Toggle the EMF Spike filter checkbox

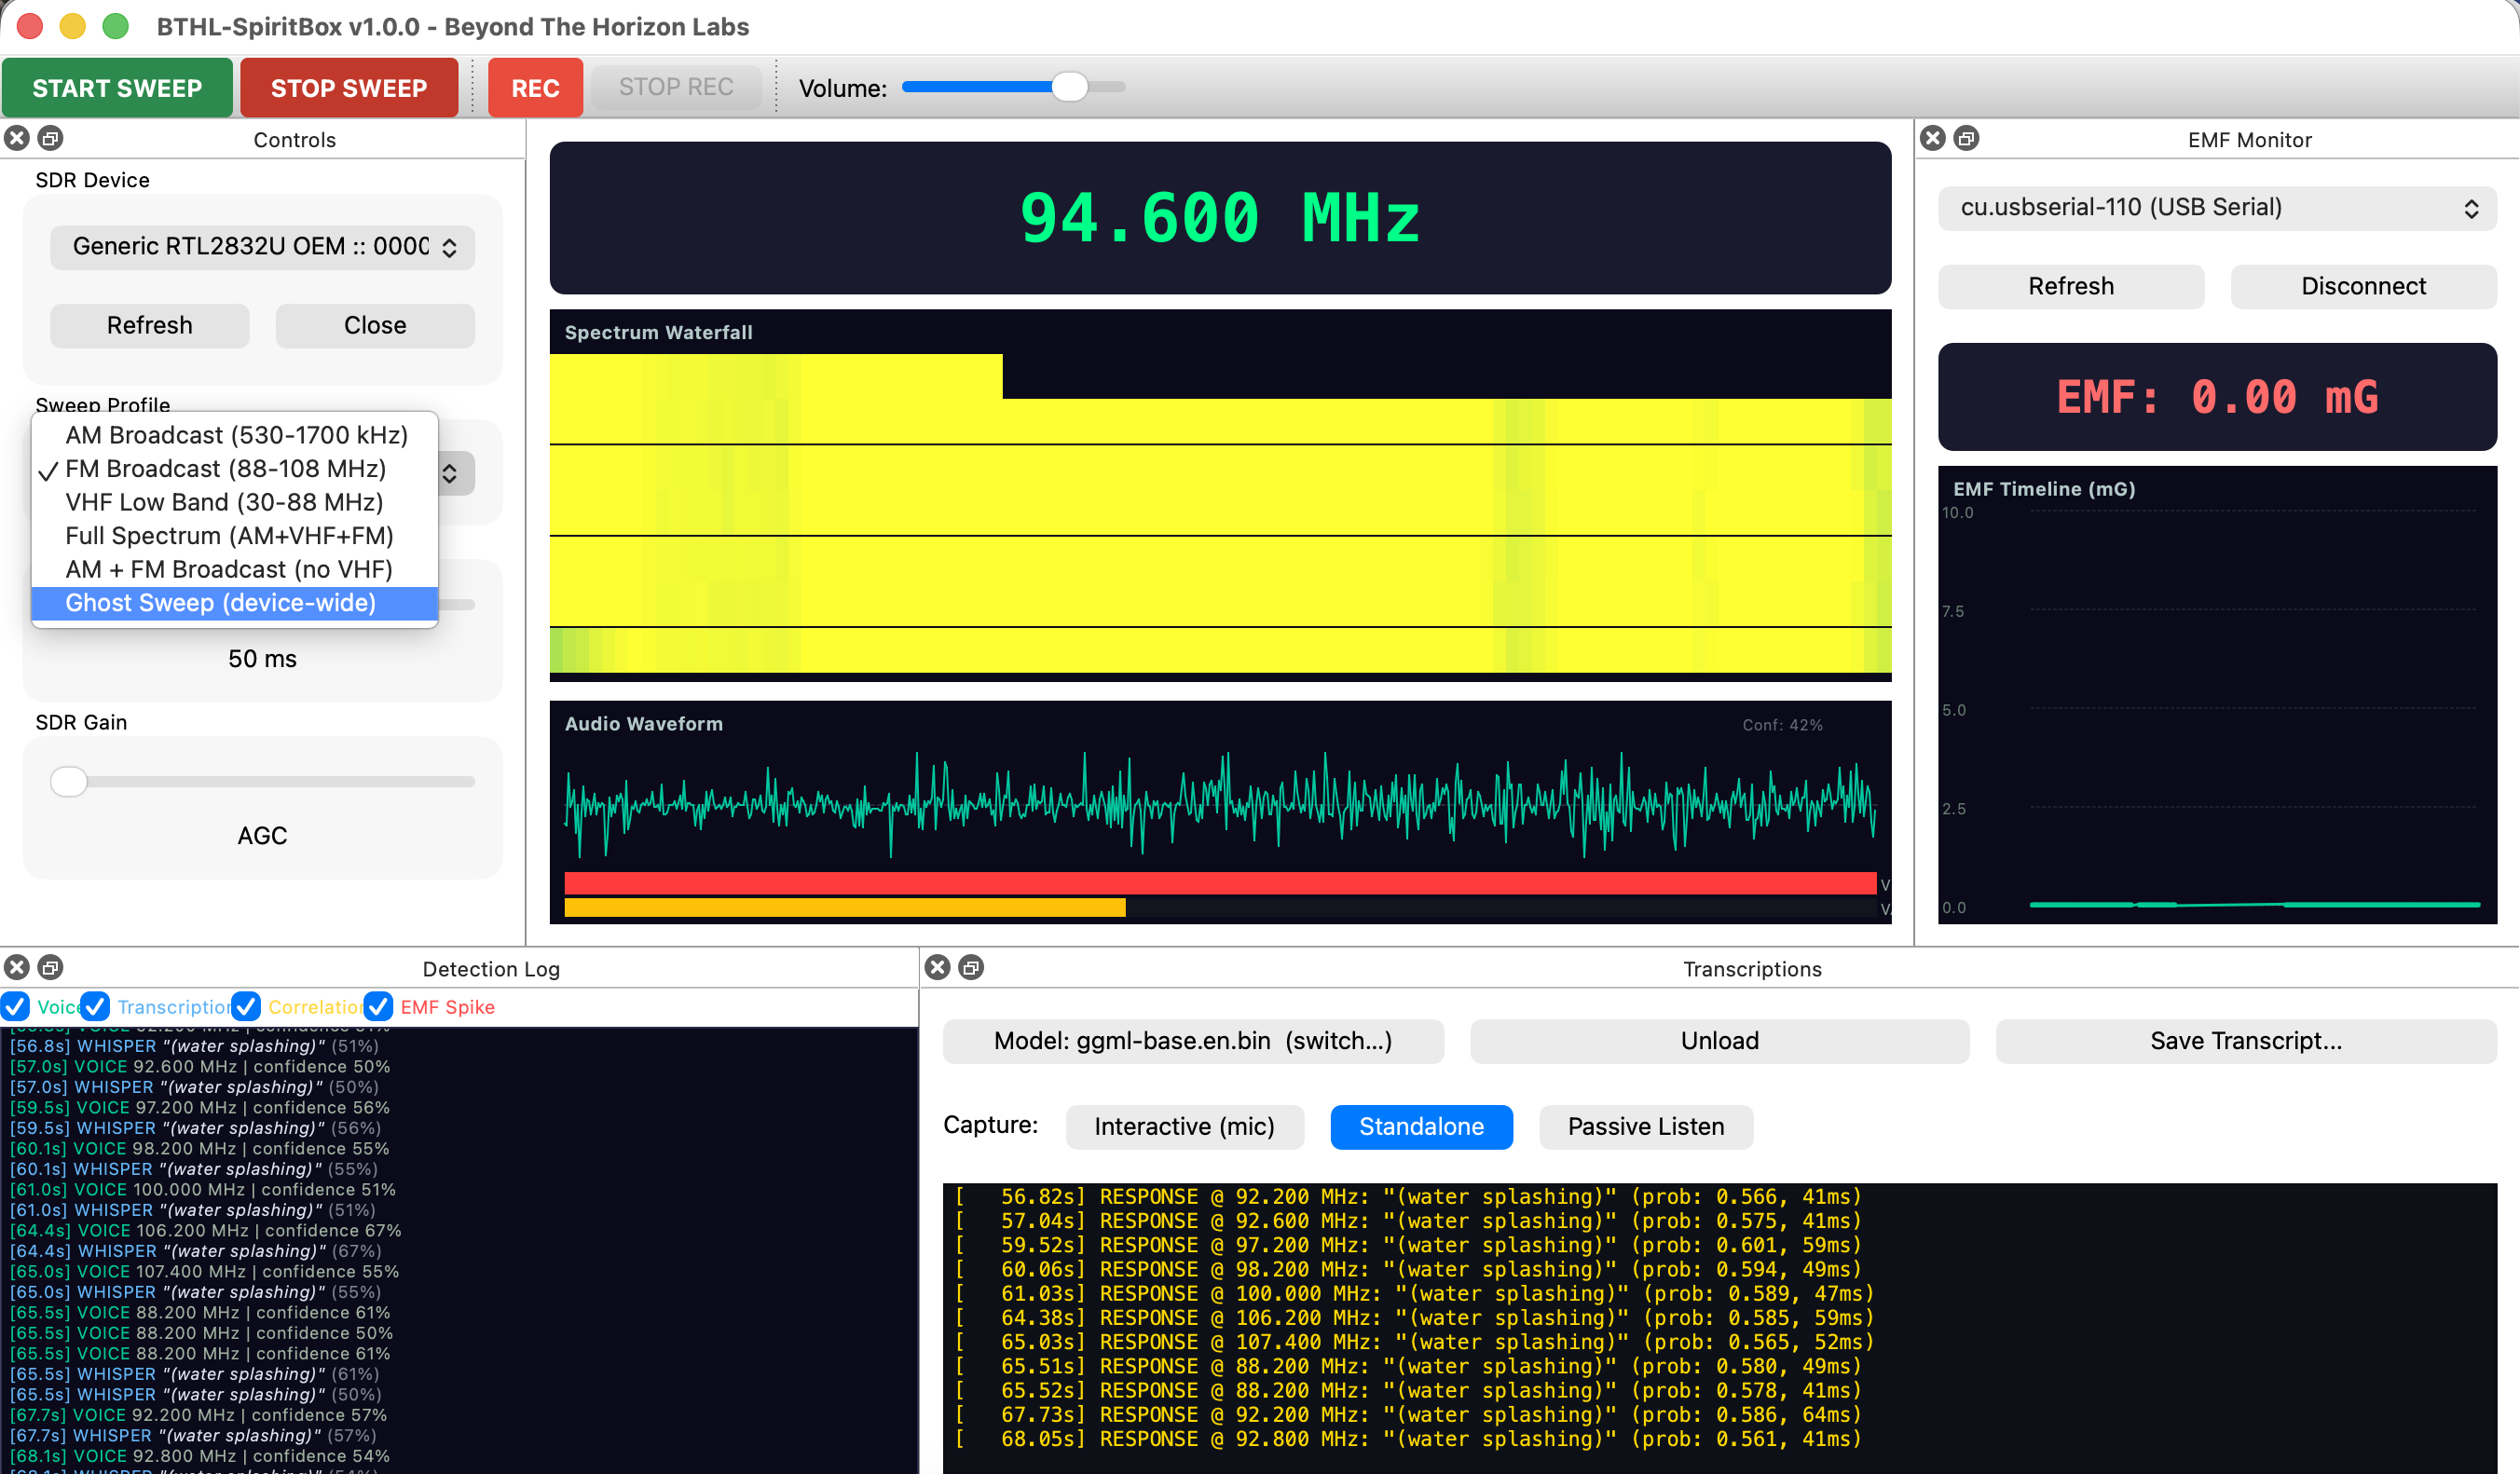tap(379, 1006)
